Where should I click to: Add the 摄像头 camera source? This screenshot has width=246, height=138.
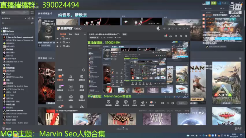[117, 103]
